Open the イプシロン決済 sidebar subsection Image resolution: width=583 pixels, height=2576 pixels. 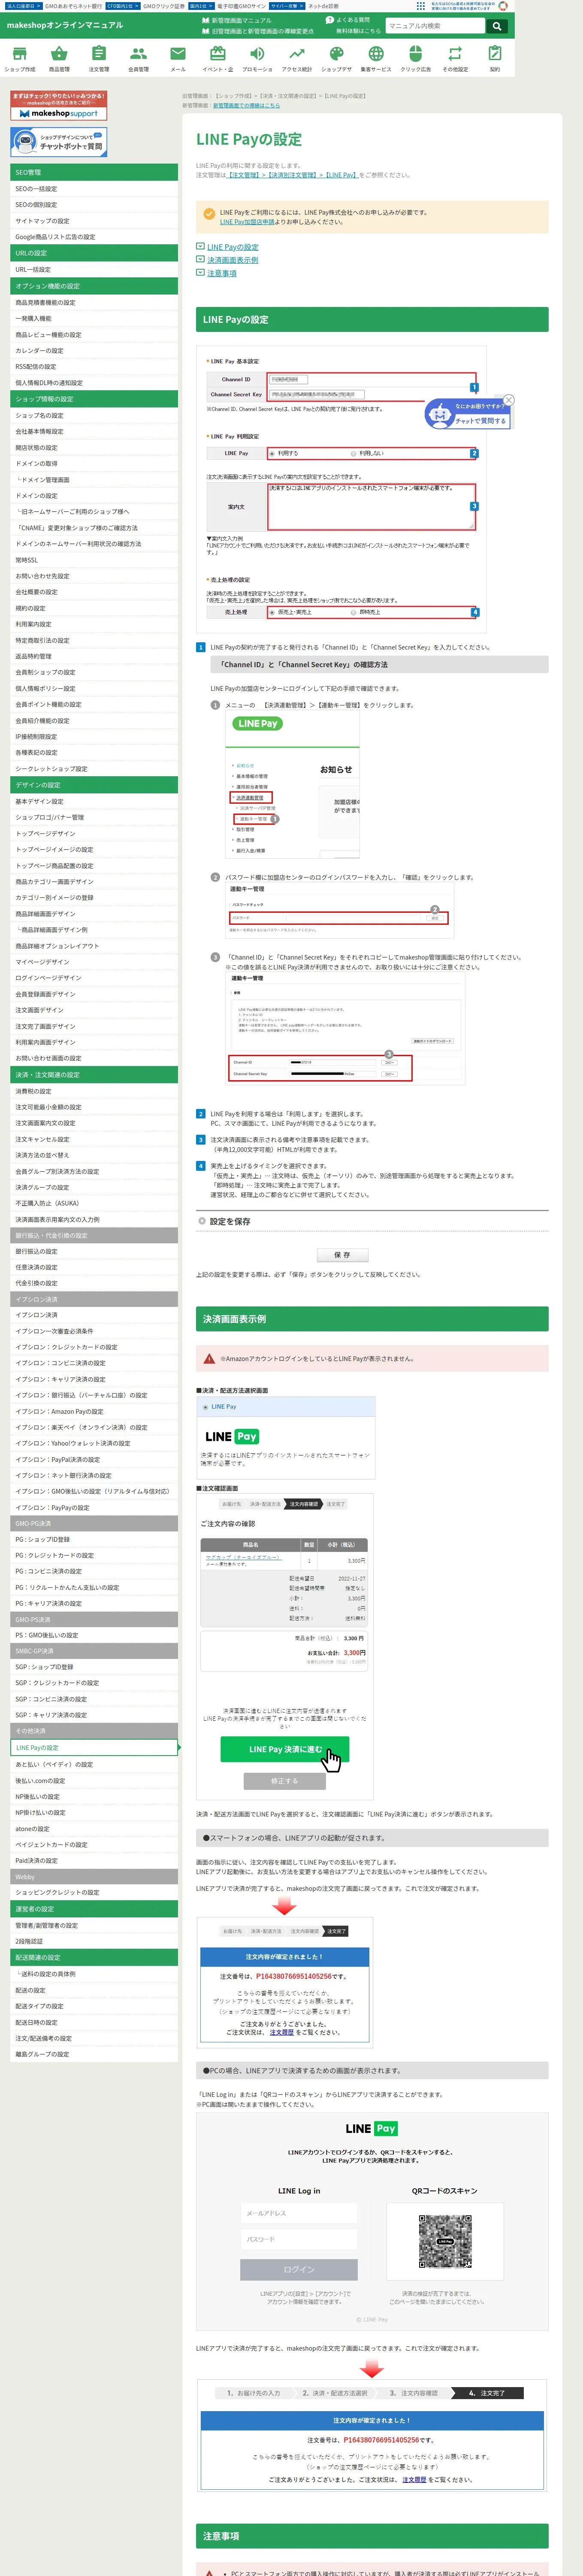pos(94,1299)
